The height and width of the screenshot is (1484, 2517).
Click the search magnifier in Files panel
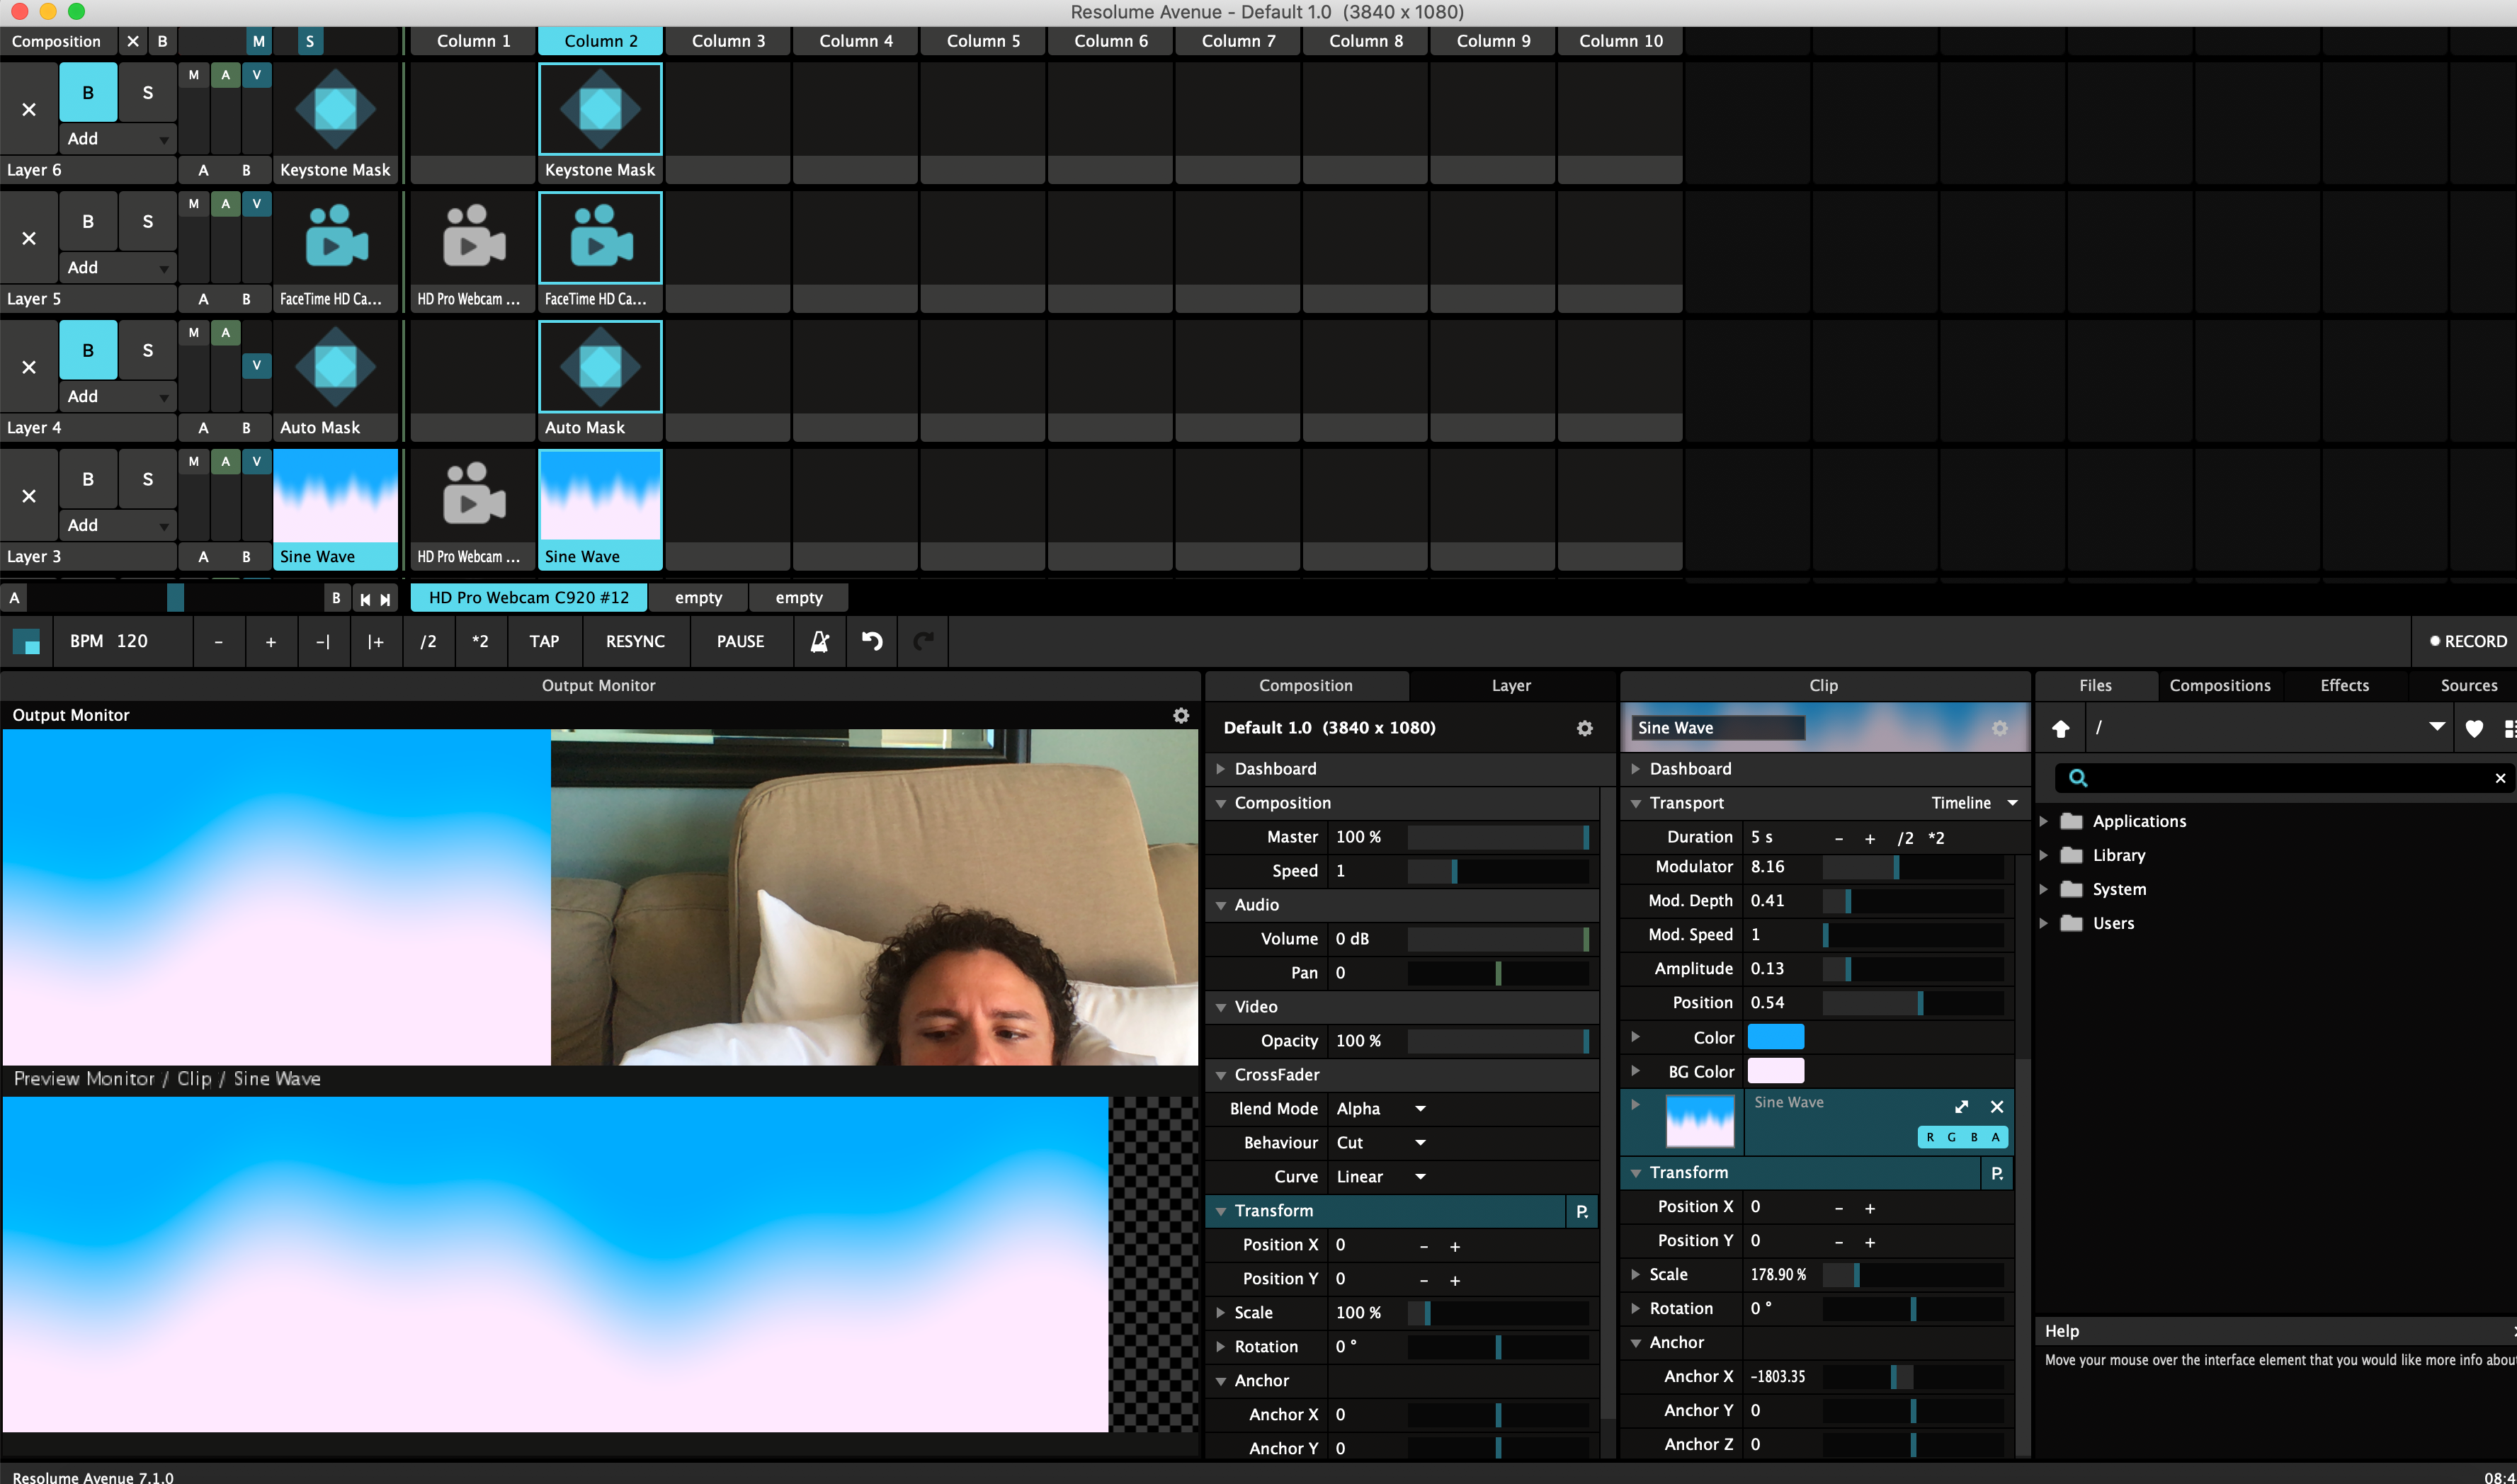pyautogui.click(x=2078, y=778)
